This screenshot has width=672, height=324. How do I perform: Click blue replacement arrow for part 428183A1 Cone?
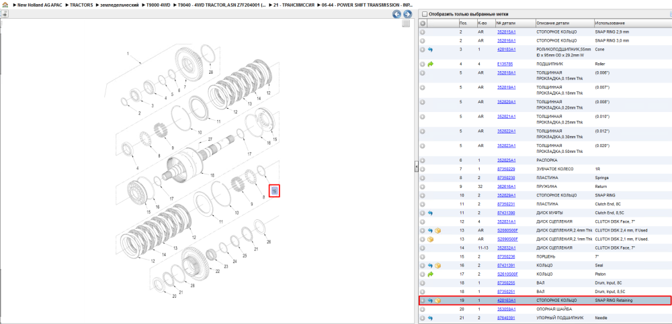click(430, 50)
